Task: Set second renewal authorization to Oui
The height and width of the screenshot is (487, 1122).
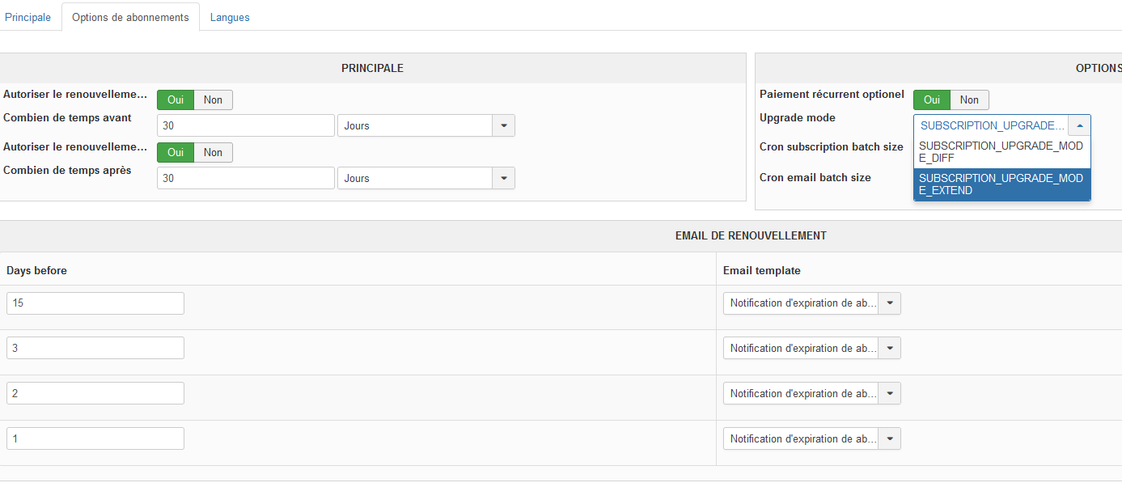Action: coord(176,152)
